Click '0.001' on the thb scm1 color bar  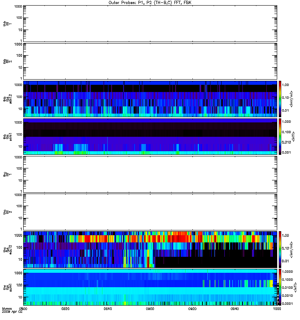point(286,152)
